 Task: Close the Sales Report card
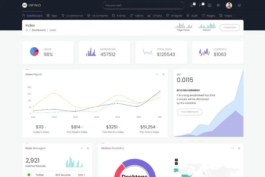pyautogui.click(x=163, y=74)
